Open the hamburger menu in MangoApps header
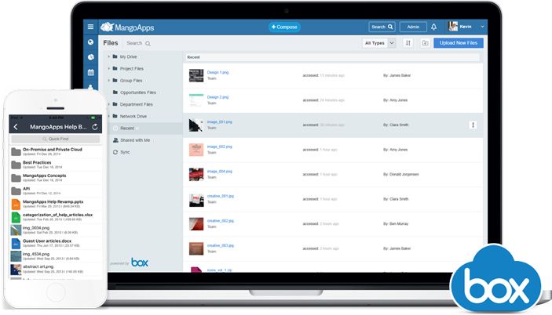This screenshot has width=552, height=315. point(90,27)
